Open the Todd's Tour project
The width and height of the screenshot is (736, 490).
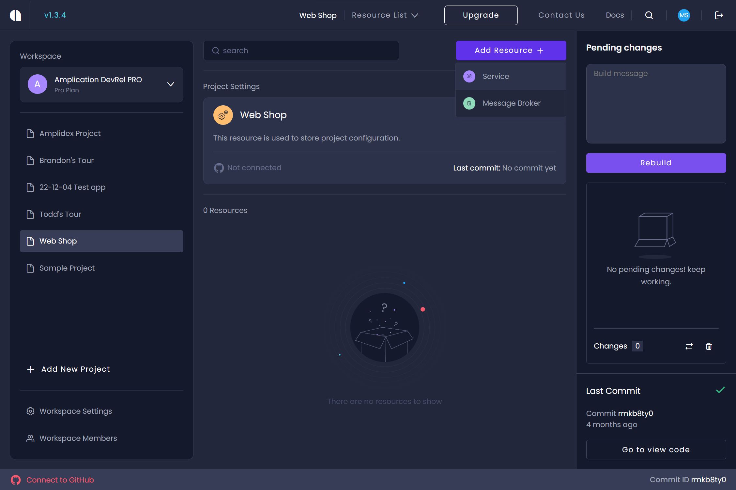(101, 215)
